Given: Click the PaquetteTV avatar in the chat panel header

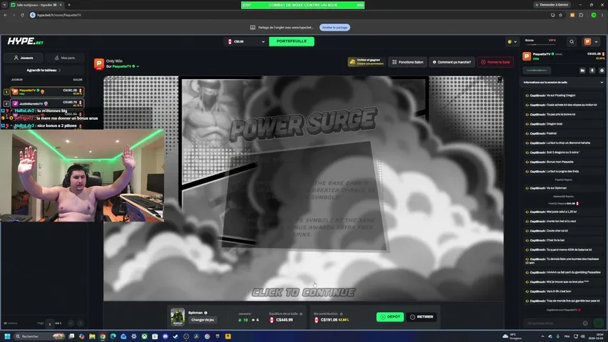Looking at the screenshot, I should [527, 56].
